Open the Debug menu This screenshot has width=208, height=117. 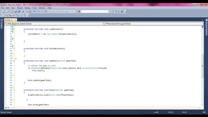(27, 8)
